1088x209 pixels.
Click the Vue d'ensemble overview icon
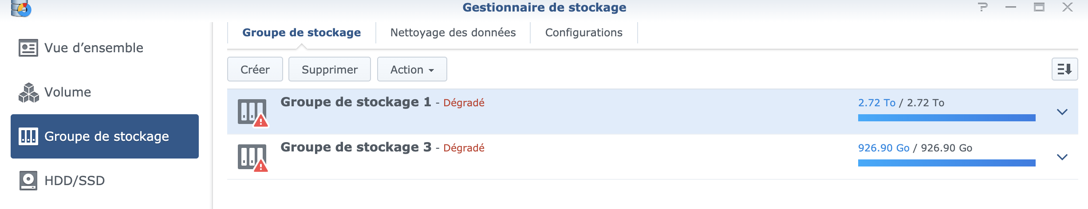click(28, 48)
